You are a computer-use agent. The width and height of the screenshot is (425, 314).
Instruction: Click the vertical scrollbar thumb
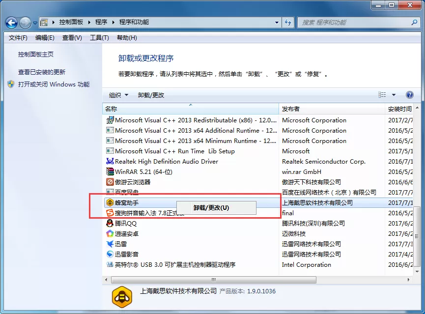(x=417, y=236)
